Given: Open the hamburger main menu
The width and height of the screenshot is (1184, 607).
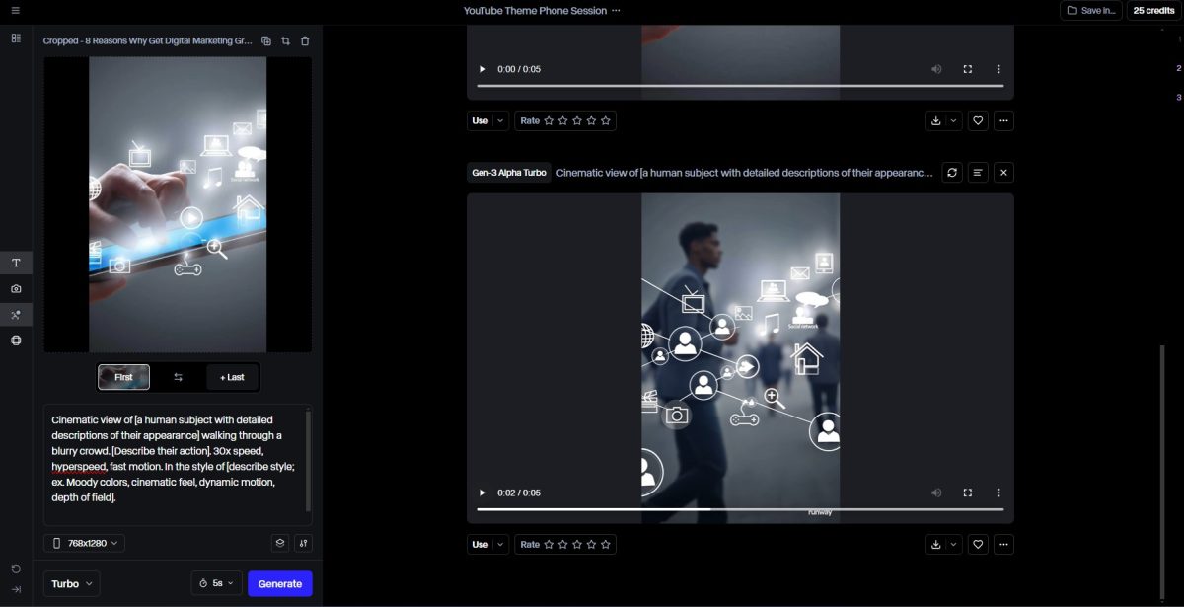Looking at the screenshot, I should [x=15, y=10].
